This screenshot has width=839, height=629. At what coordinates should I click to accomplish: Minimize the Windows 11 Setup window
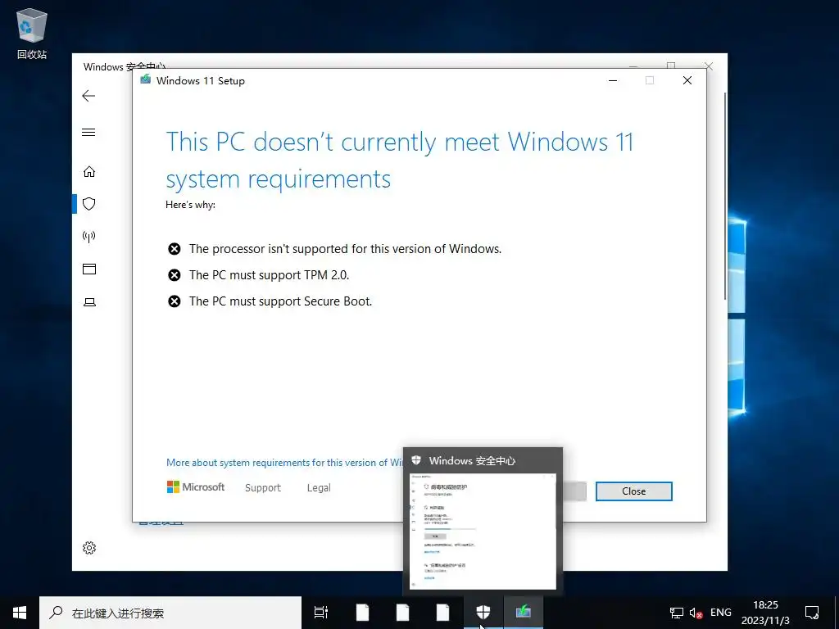(x=613, y=80)
